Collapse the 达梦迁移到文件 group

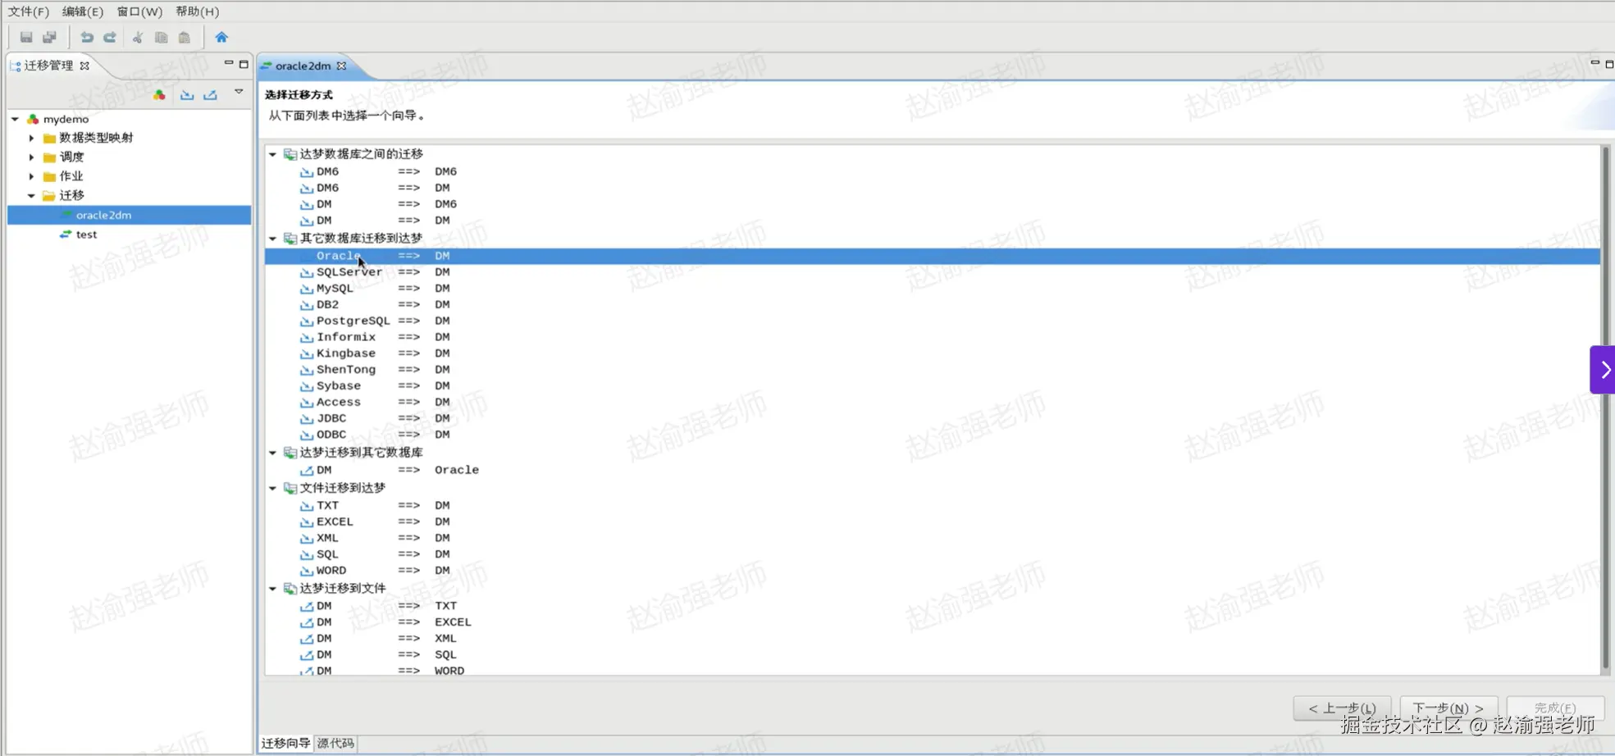(273, 589)
